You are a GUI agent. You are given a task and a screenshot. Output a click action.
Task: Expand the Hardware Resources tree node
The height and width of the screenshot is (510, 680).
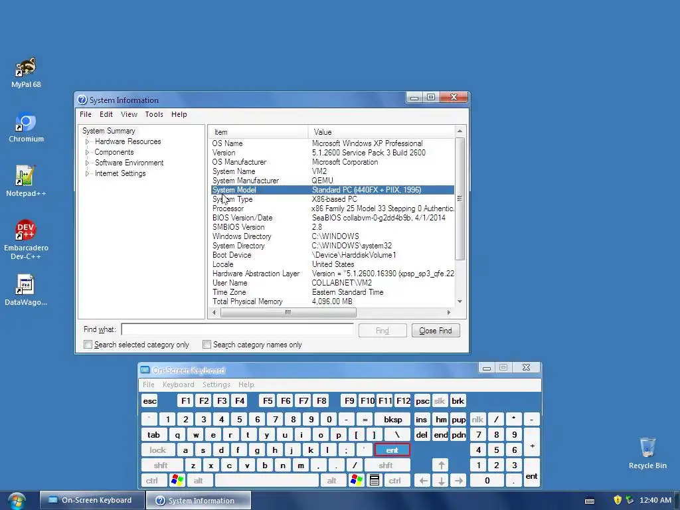pos(87,141)
